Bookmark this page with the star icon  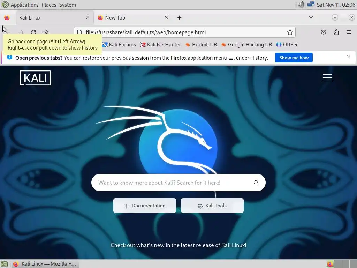coord(290,32)
